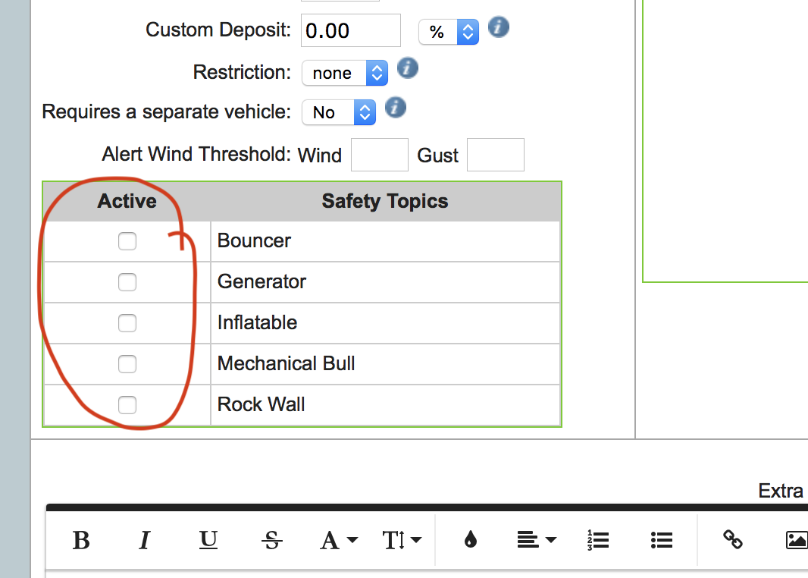The image size is (808, 578).
Task: Insert an unordered bullet list
Action: coord(662,540)
